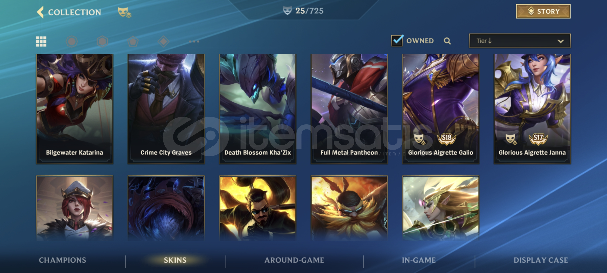Viewport: 607px width, 273px height.
Task: Open the Glorious Aigrette Janna skin card
Action: pyautogui.click(x=532, y=109)
